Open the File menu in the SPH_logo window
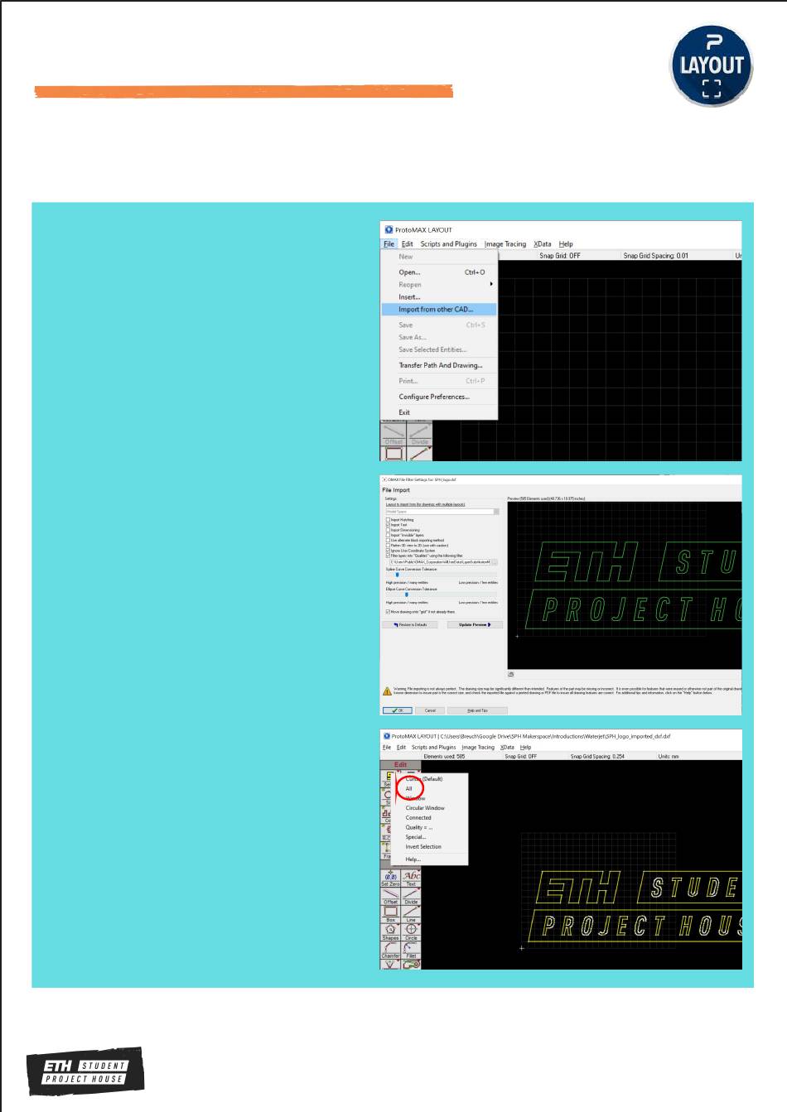This screenshot has width=787, height=1112. (386, 747)
